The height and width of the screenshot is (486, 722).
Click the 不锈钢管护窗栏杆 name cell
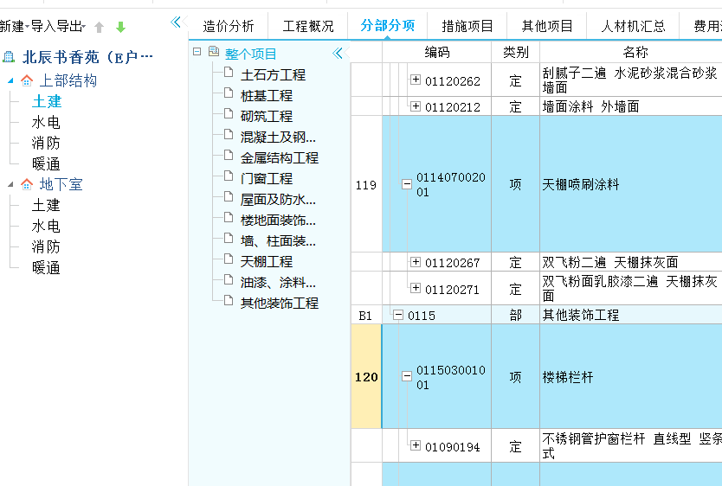(x=631, y=445)
